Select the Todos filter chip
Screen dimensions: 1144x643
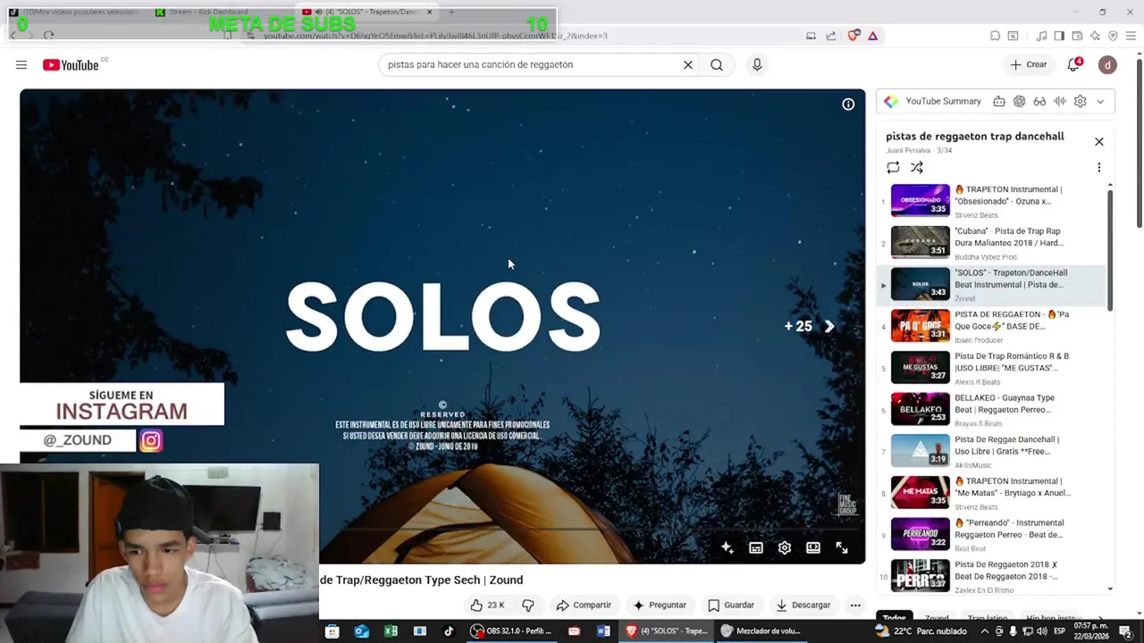[894, 618]
